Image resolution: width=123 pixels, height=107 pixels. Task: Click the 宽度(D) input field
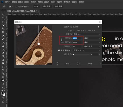coord(77,38)
